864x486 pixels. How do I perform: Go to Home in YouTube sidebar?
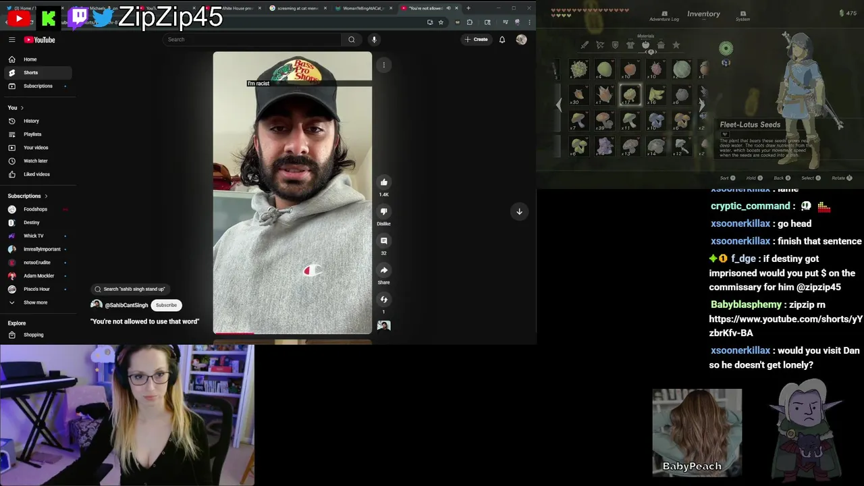tap(38, 59)
